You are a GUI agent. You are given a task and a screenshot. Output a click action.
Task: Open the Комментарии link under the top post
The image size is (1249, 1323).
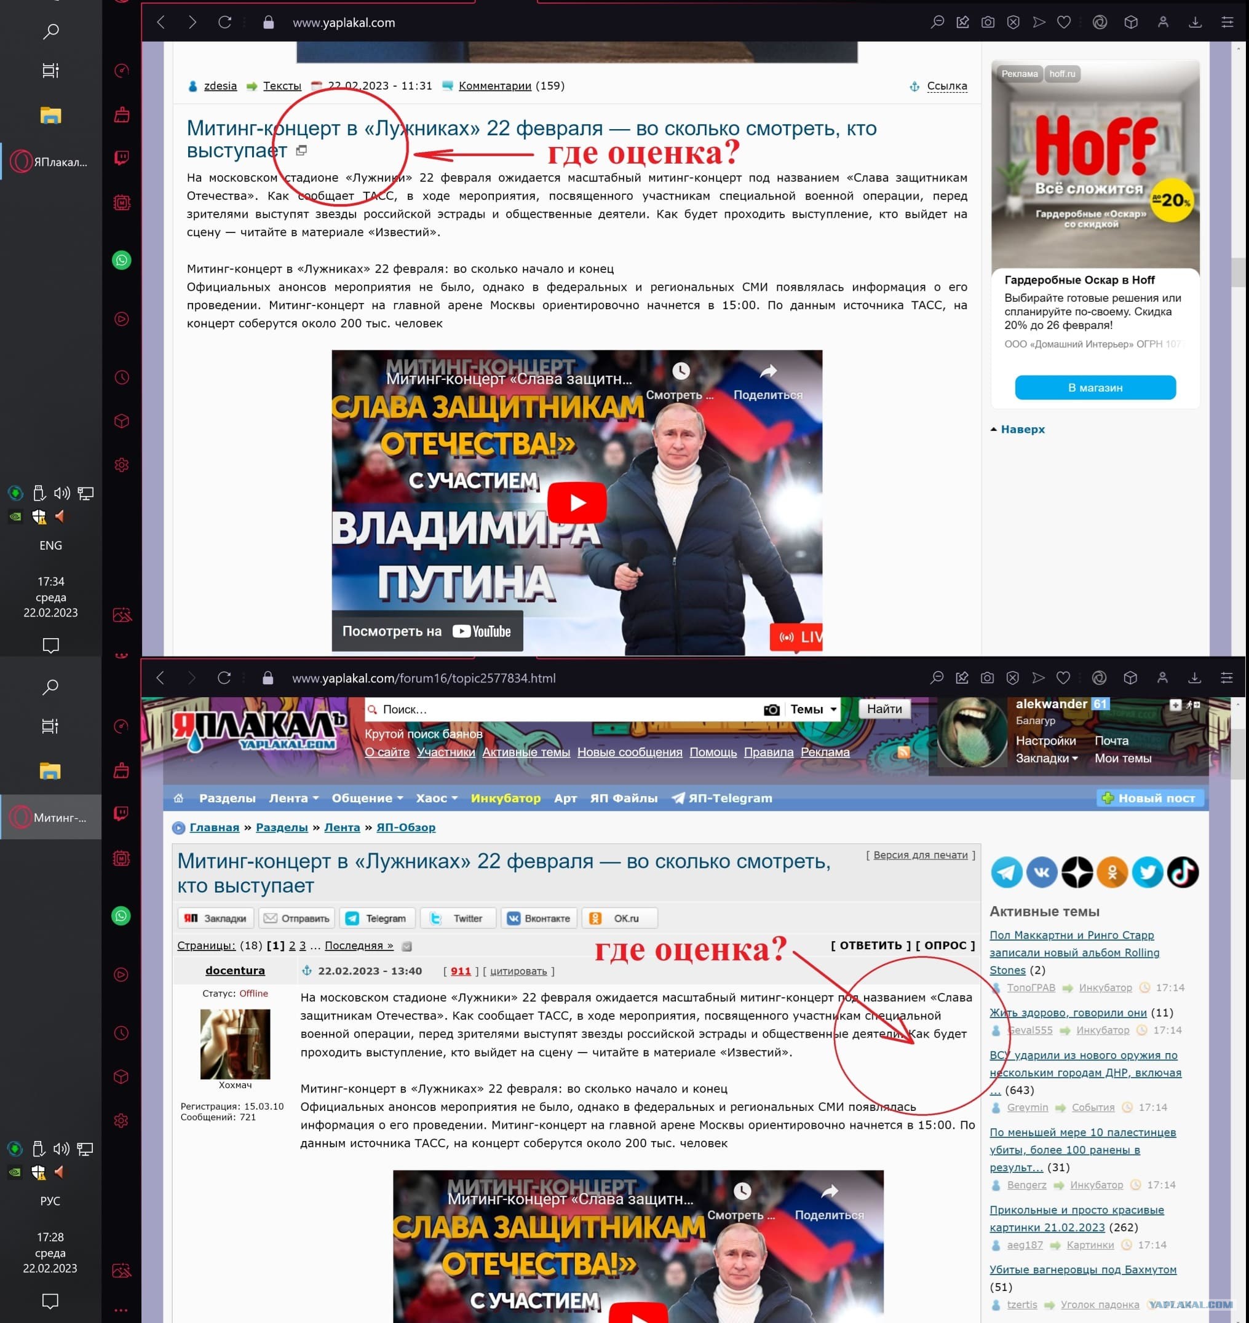pos(494,86)
